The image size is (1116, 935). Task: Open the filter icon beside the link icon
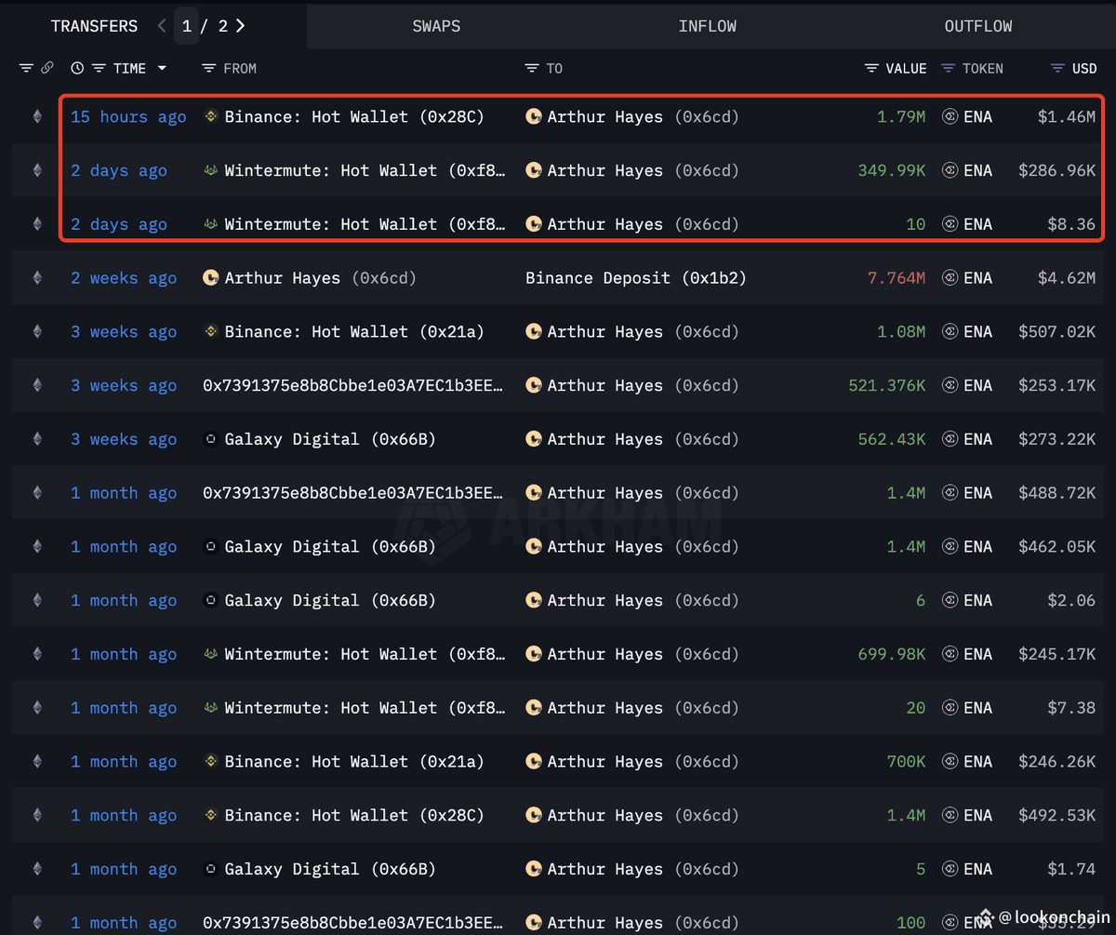26,68
